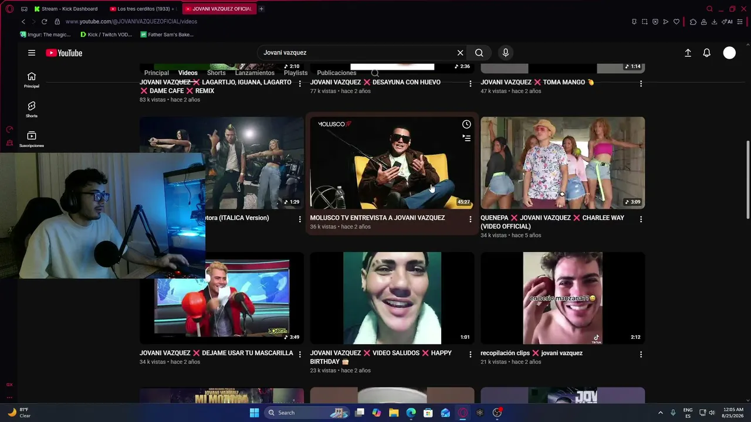Open options for TOMA MANGO video
751x422 pixels.
[x=641, y=84]
